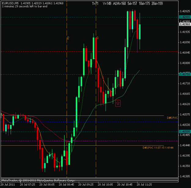
Task: Click the 20d=159 readout
Action: [x=157, y=4]
